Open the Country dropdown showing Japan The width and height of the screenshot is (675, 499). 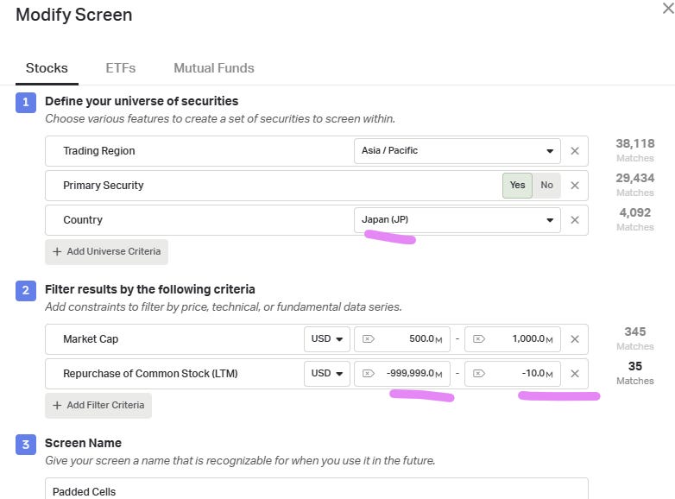pos(457,220)
